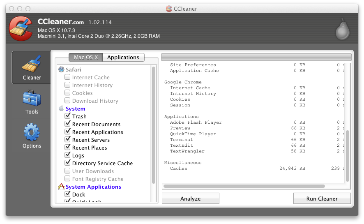Screen dimensions: 364x224
Task: Click the pear icon in header
Action: (342, 30)
